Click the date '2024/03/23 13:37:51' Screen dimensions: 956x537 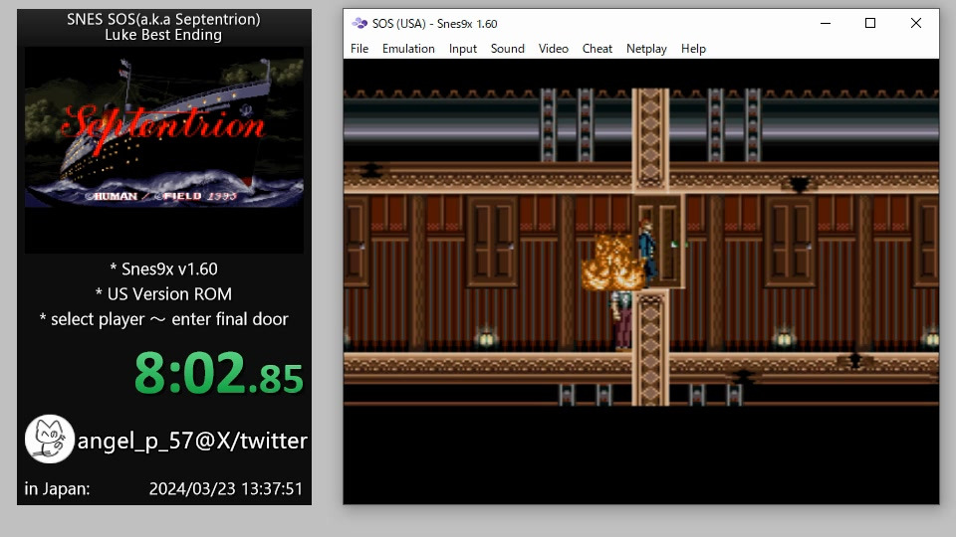tap(226, 489)
